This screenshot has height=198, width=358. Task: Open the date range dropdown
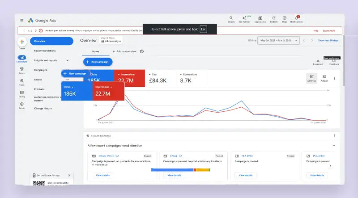click(278, 40)
